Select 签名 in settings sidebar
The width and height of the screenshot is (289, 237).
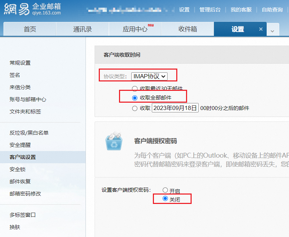[x=15, y=75]
